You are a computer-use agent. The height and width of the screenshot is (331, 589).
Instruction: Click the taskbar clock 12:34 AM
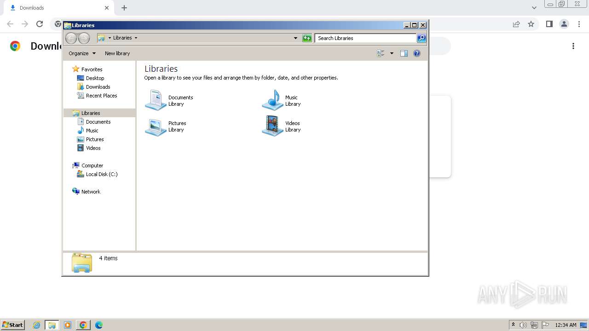pyautogui.click(x=566, y=325)
